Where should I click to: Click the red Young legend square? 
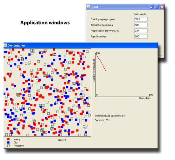[8, 139]
